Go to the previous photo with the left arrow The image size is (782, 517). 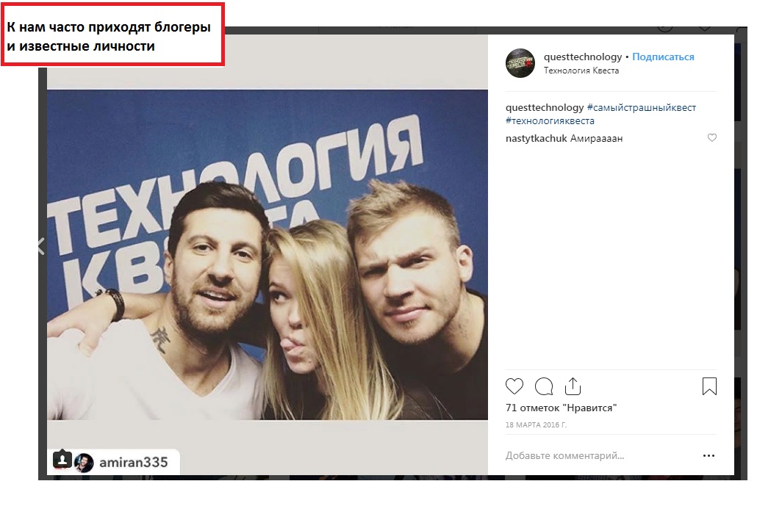tap(41, 246)
